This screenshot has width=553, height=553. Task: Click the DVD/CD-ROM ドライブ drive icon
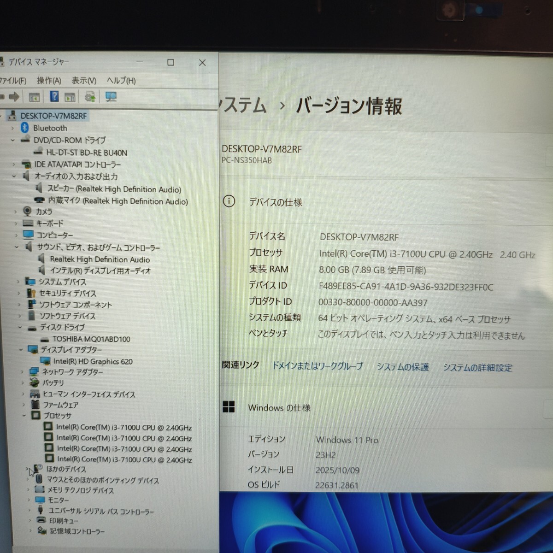[x=26, y=140]
